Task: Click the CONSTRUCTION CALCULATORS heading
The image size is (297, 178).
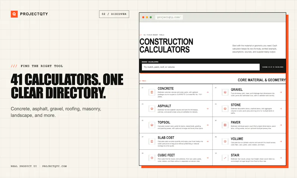Action: pyautogui.click(x=166, y=46)
